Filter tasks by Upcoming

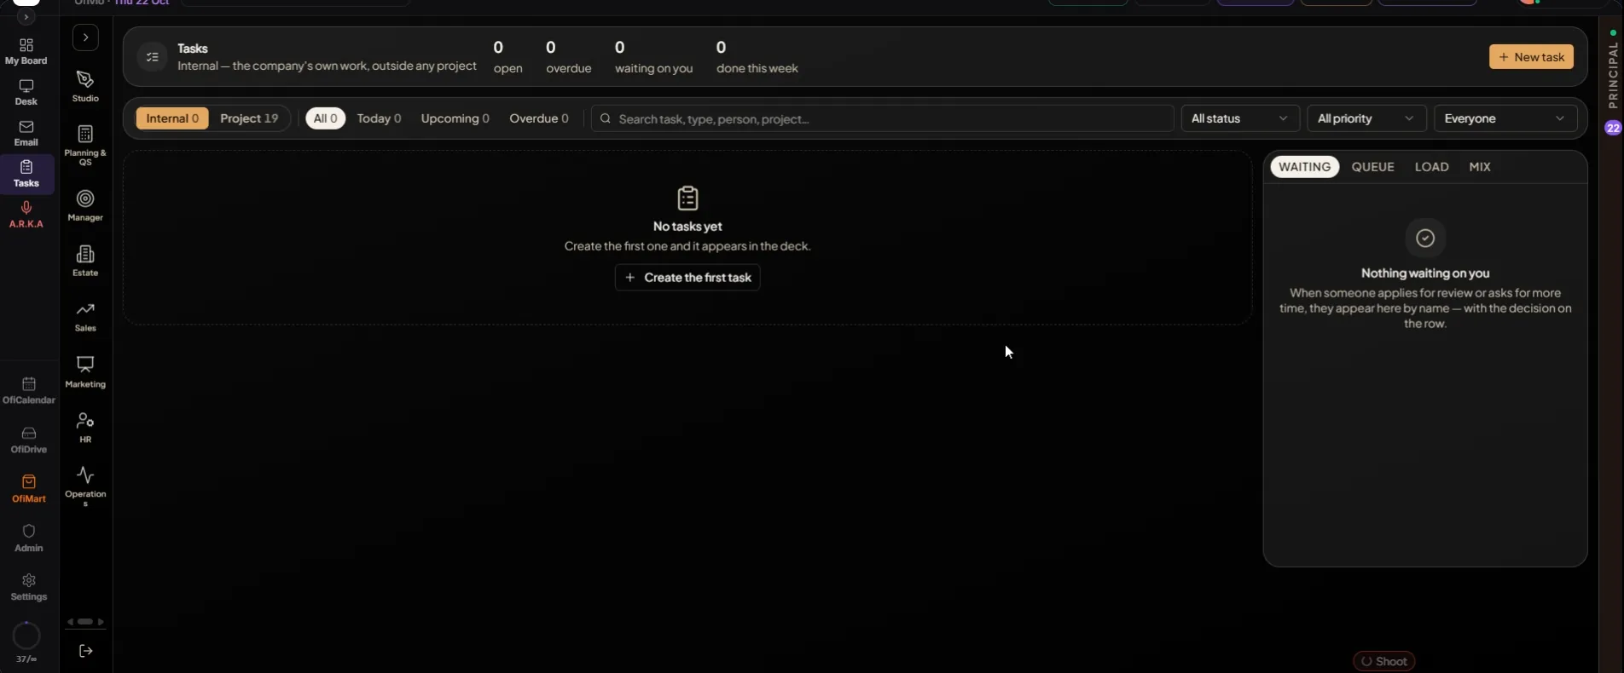click(455, 118)
